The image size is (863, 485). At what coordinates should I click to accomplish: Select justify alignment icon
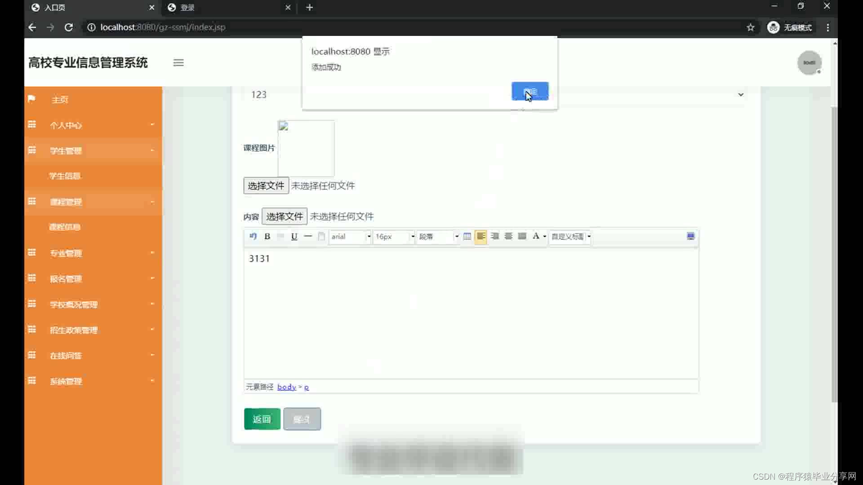coord(522,236)
